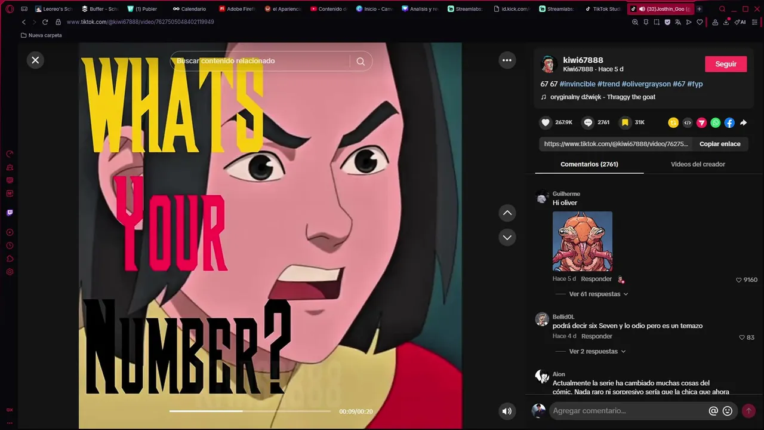Click Copiar enlace button
The height and width of the screenshot is (430, 764).
point(720,144)
